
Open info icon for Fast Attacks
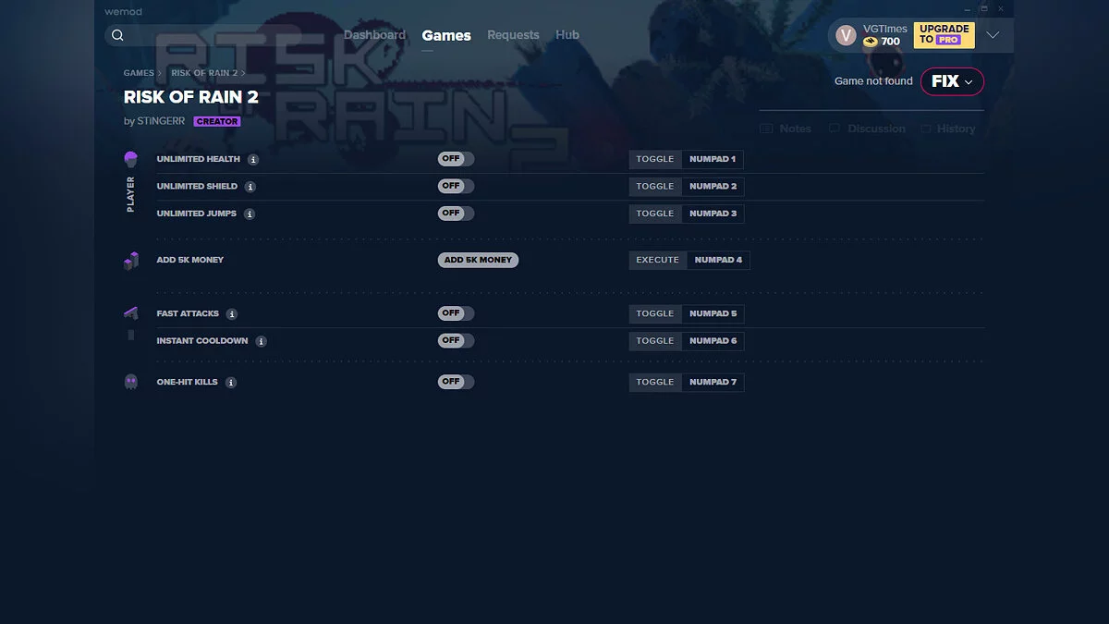232,314
